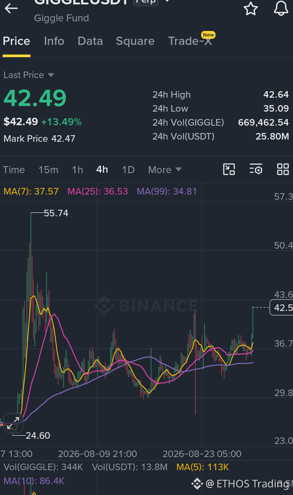The width and height of the screenshot is (293, 495).
Task: Tap the 2026-08-09 21:00 axis label
Action: tap(98, 454)
